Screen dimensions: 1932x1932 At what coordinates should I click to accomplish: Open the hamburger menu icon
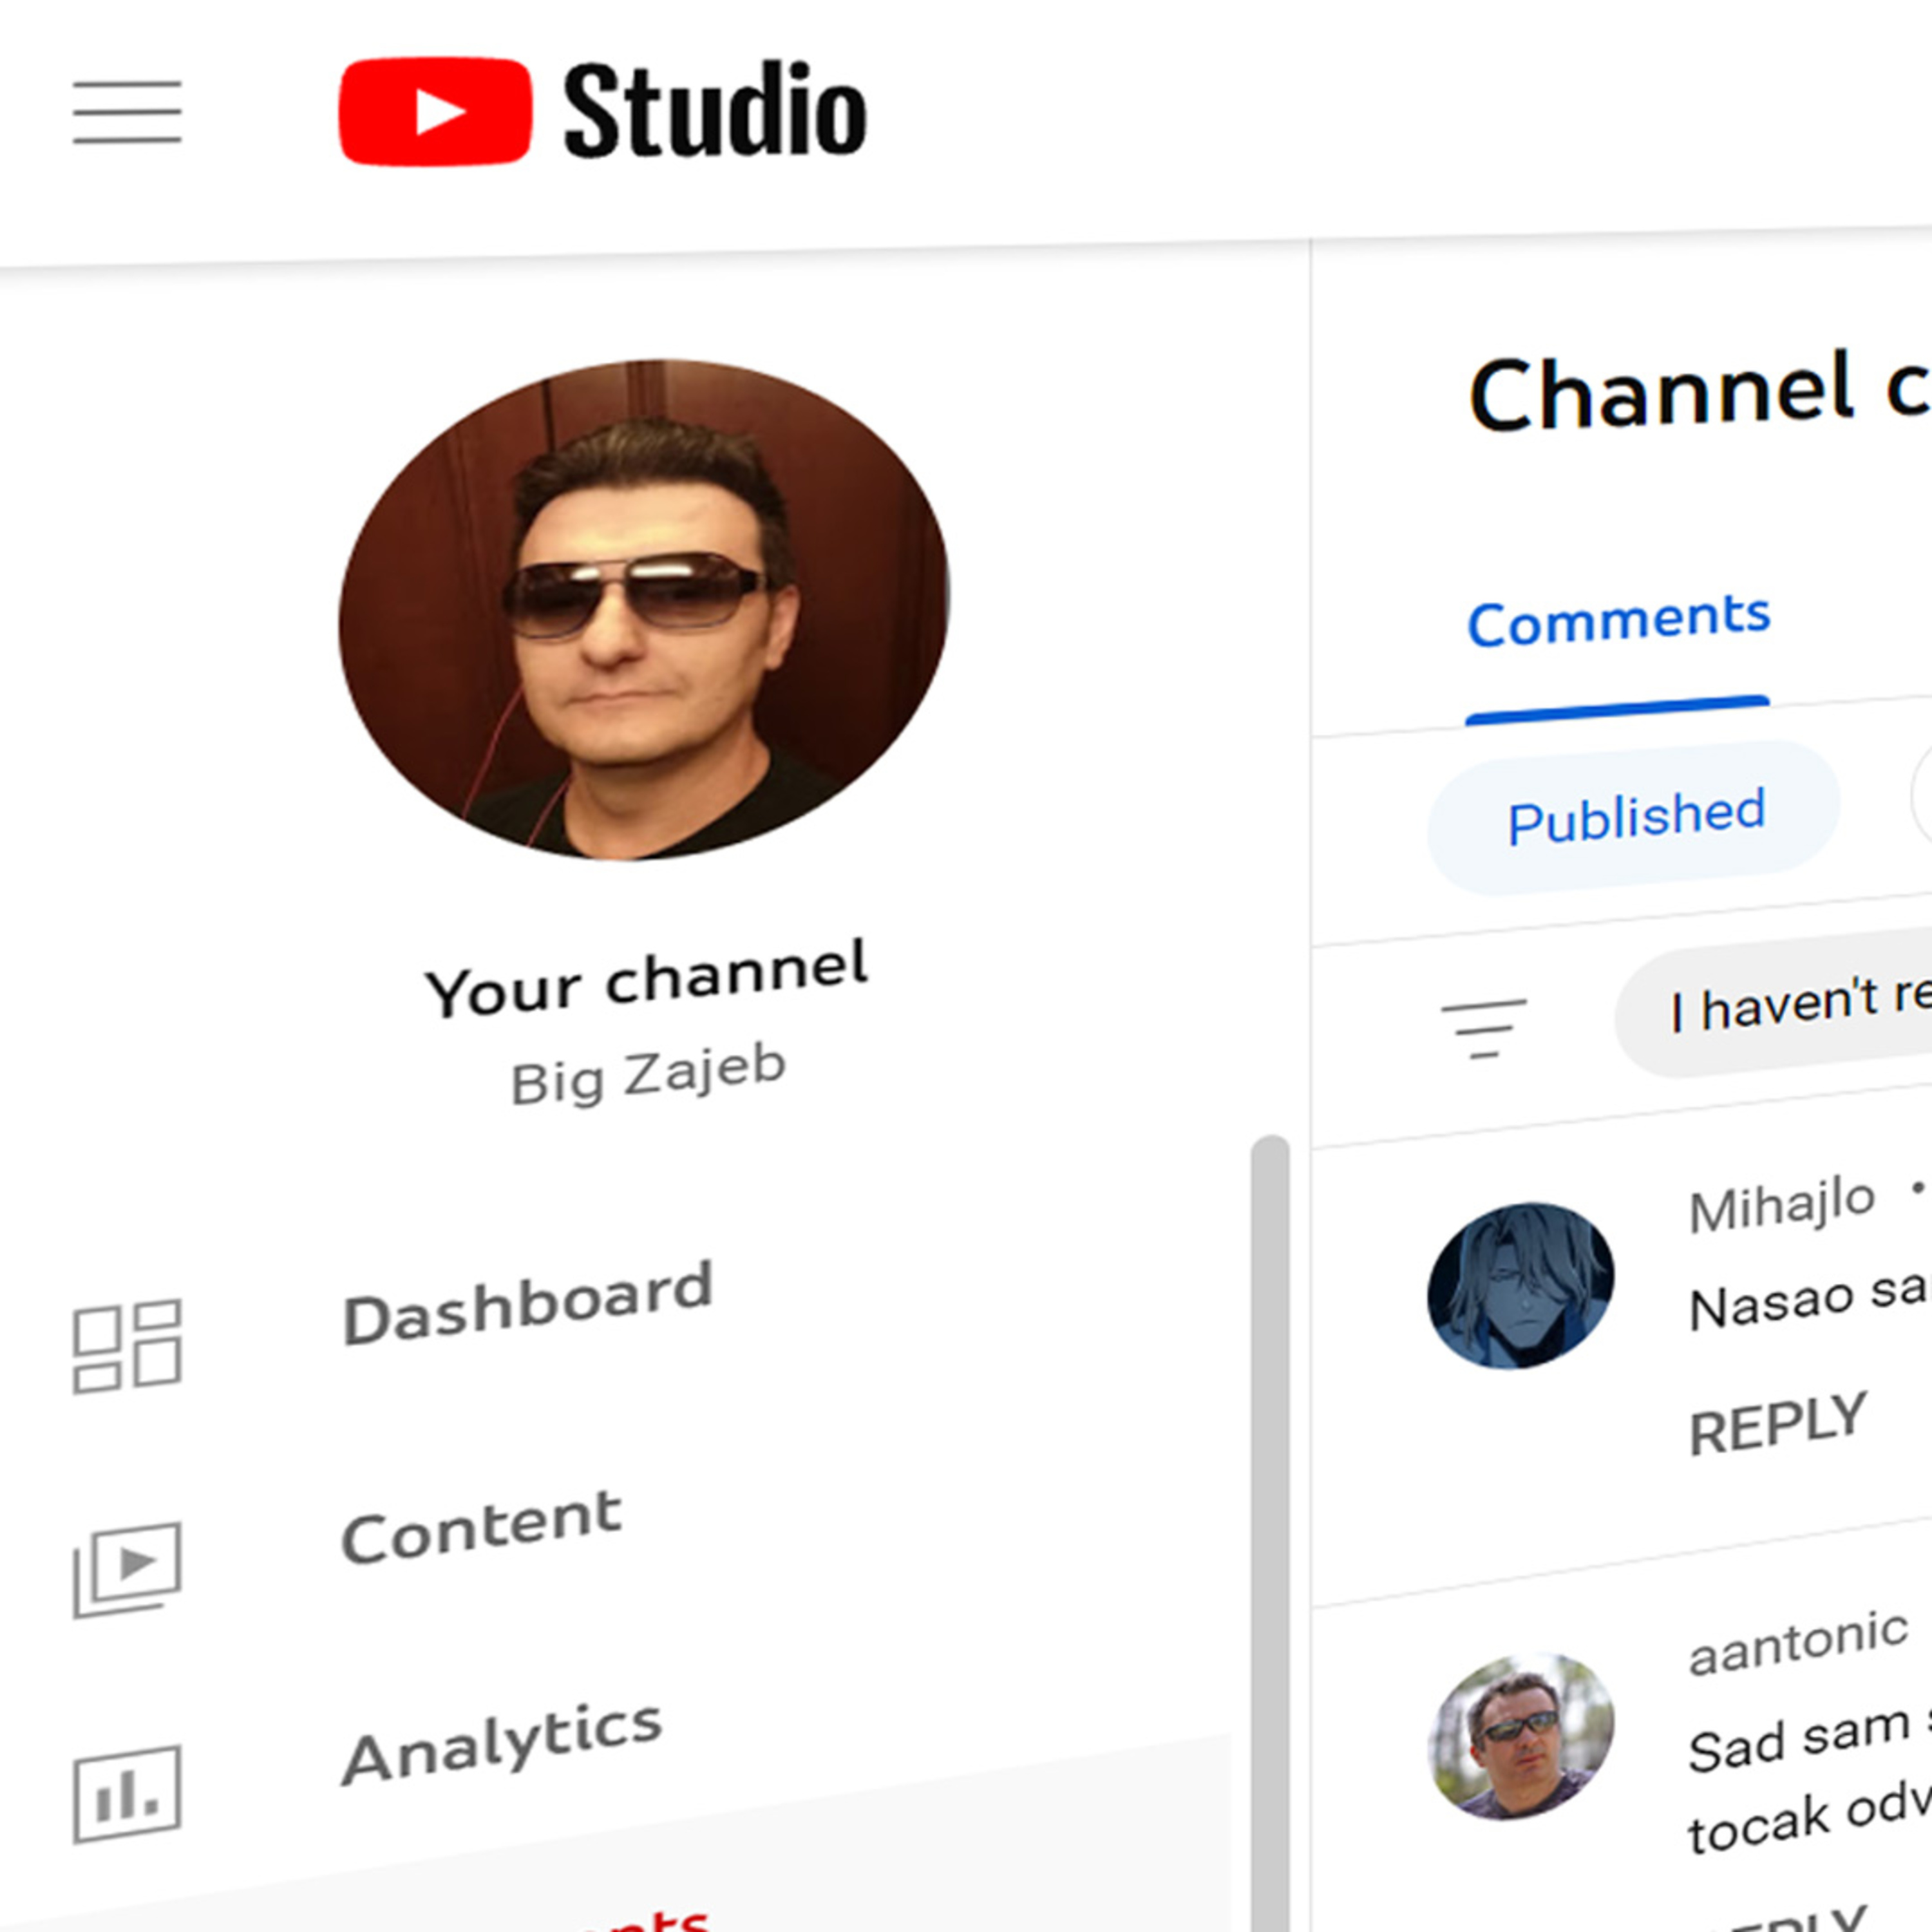127,112
